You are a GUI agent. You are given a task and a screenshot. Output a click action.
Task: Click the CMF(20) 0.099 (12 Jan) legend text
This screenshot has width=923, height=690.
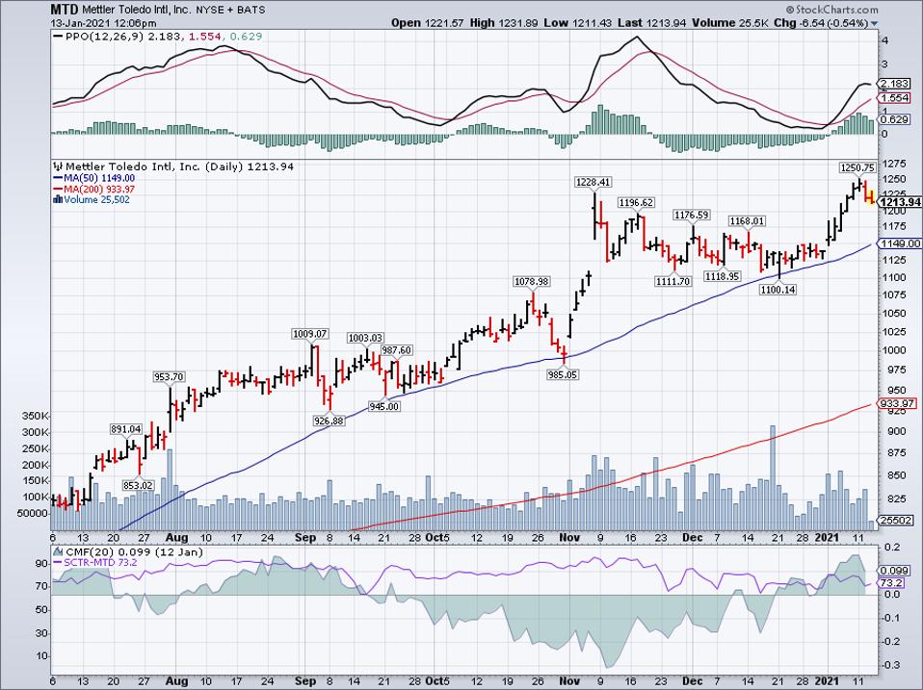[x=134, y=551]
